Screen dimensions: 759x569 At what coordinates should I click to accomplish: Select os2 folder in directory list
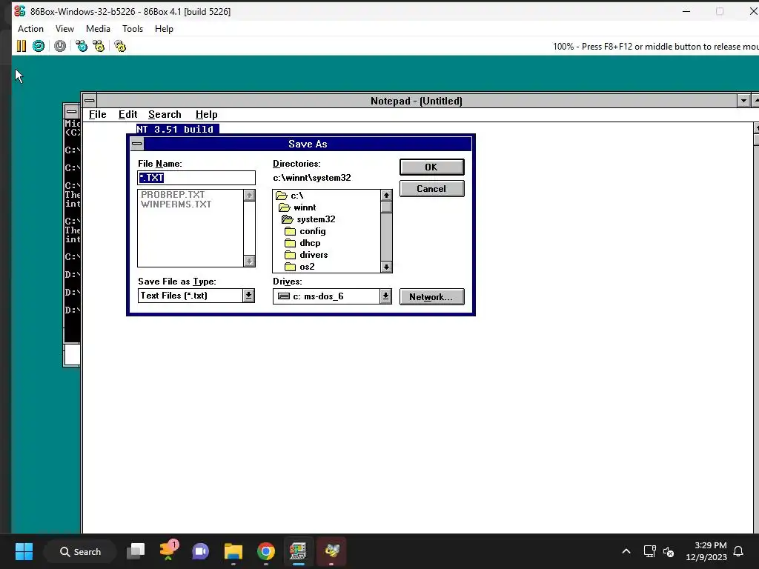[299, 267]
